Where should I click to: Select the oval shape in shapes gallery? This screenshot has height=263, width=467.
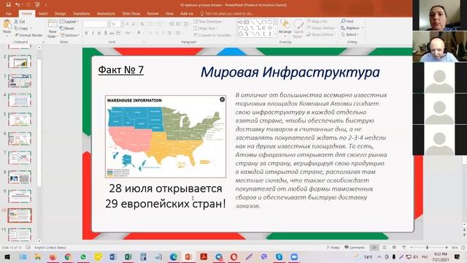pyautogui.click(x=270, y=22)
